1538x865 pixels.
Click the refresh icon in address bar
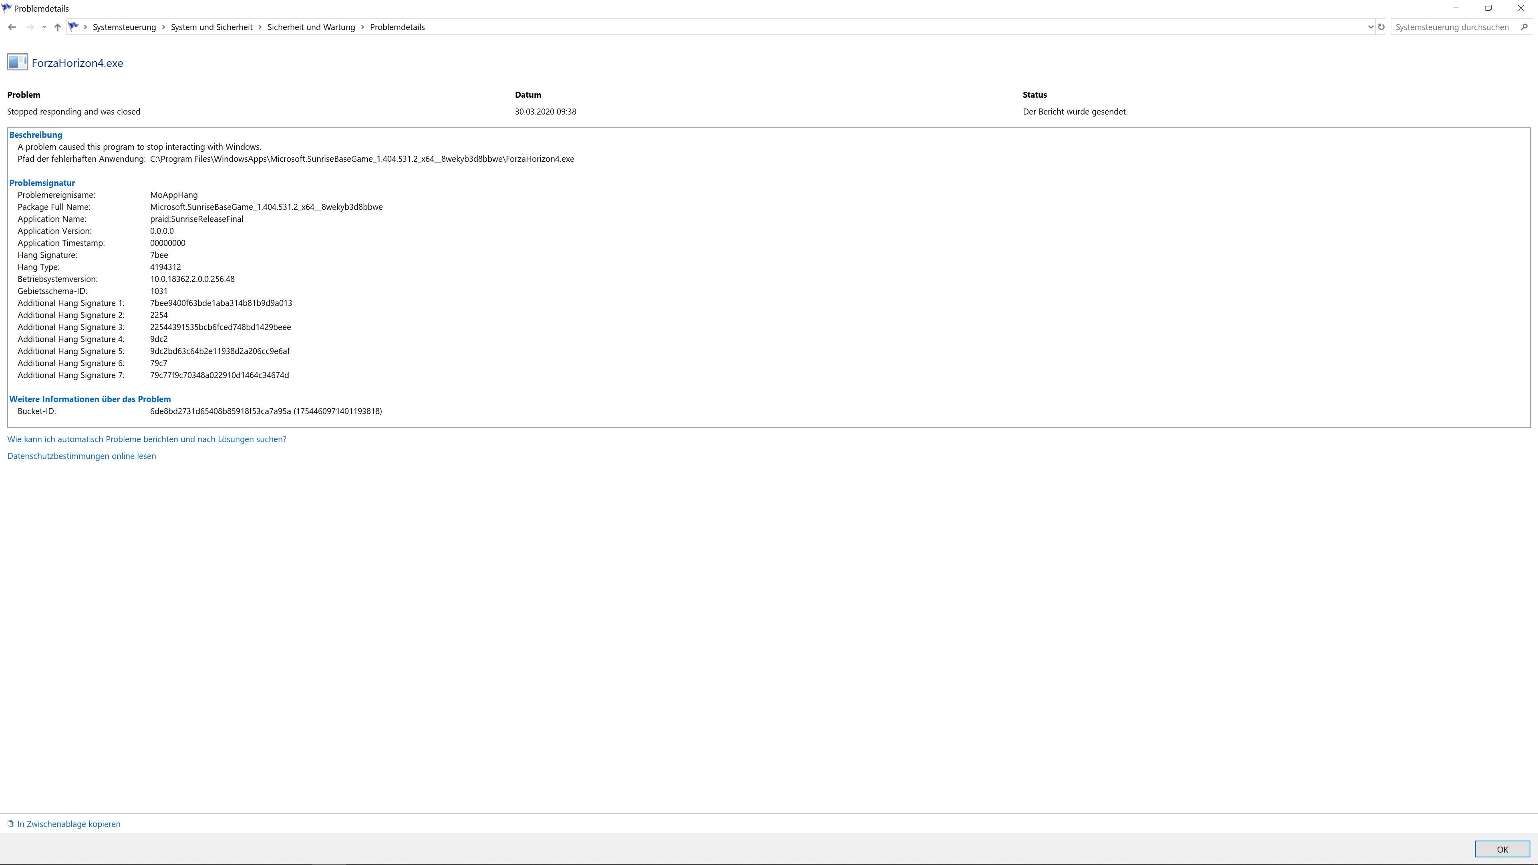coord(1381,27)
